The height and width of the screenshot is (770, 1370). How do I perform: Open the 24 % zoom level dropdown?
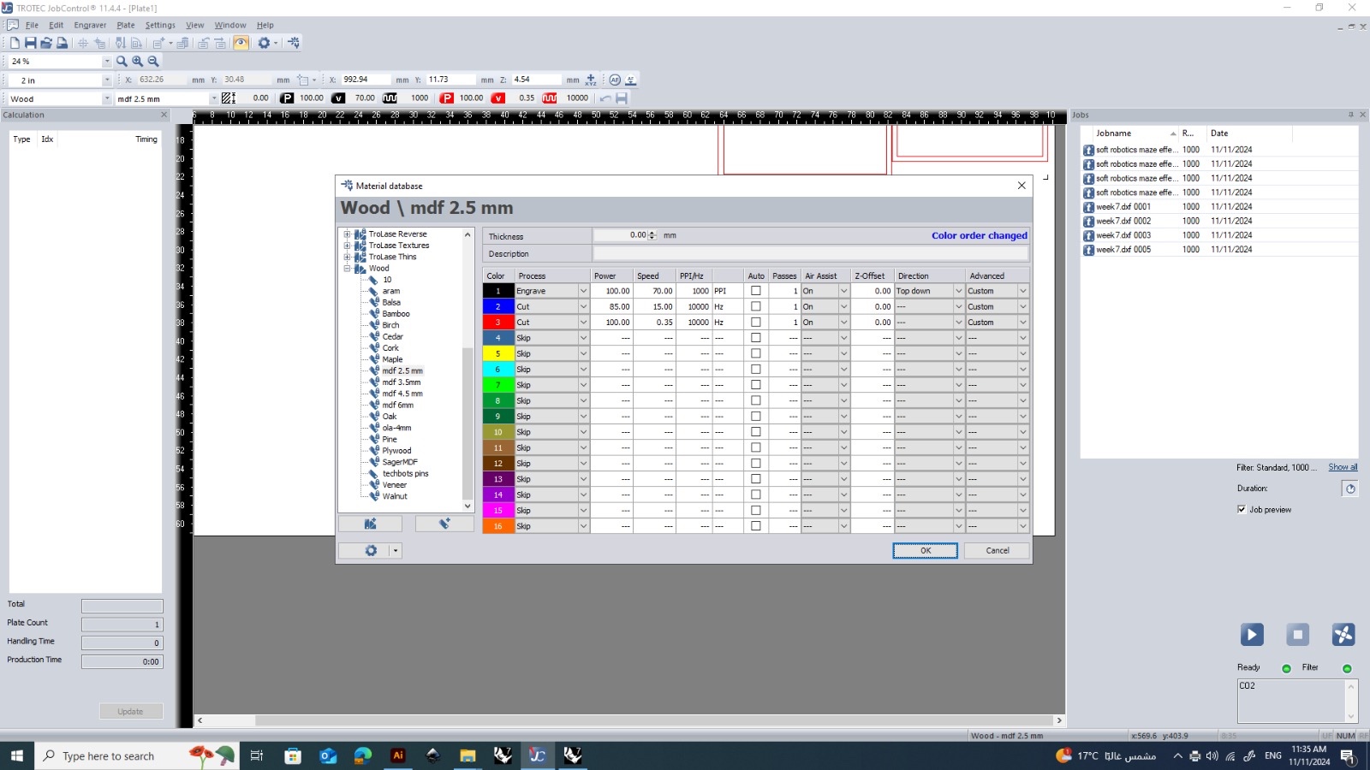point(107,62)
